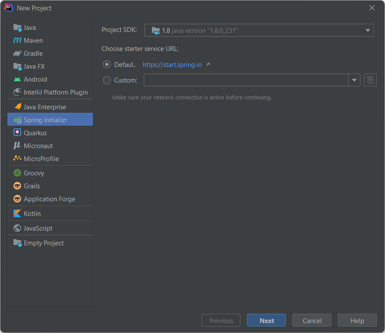Image resolution: width=385 pixels, height=333 pixels.
Task: Enable the Custom starter URL option
Action: (x=106, y=79)
